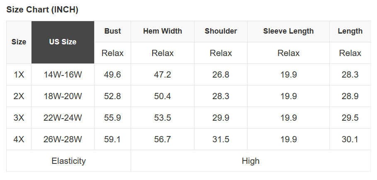Click the Elasticity row label
377x180 pixels.
click(68, 161)
